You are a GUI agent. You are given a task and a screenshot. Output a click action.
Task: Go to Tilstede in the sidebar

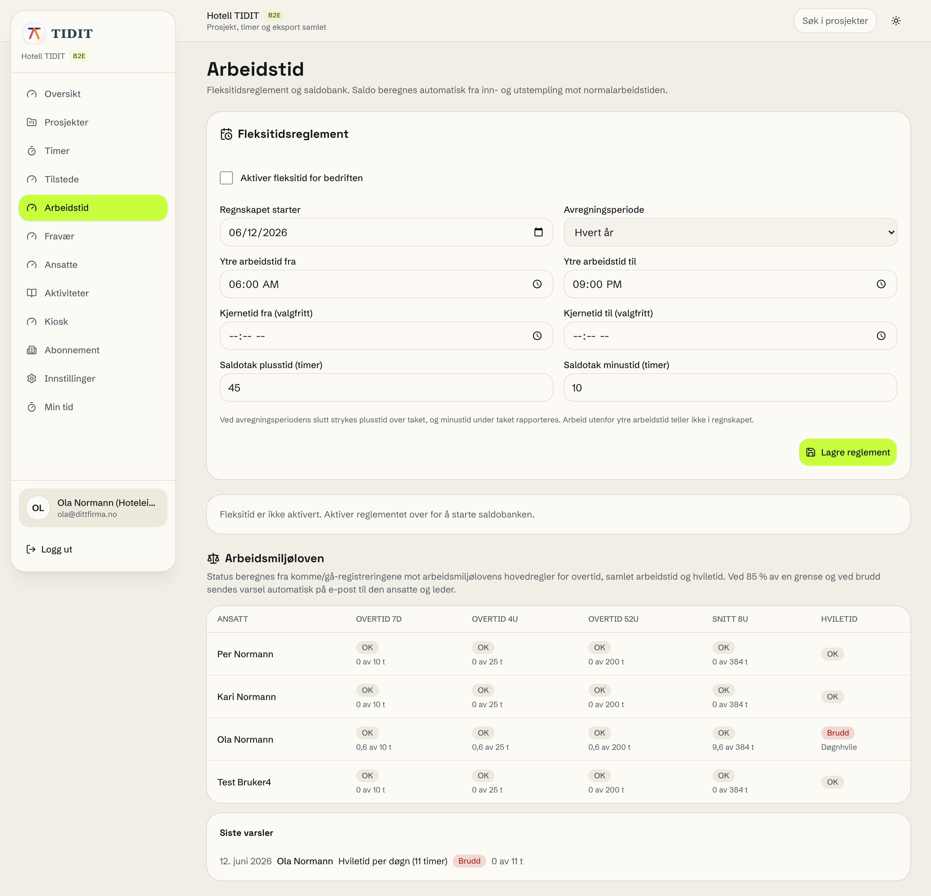[93, 179]
